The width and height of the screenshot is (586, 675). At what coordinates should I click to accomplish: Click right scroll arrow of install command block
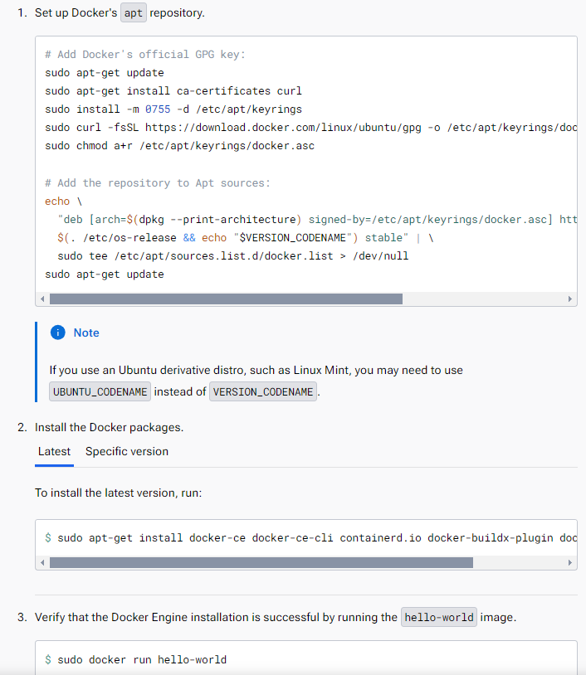click(x=570, y=563)
